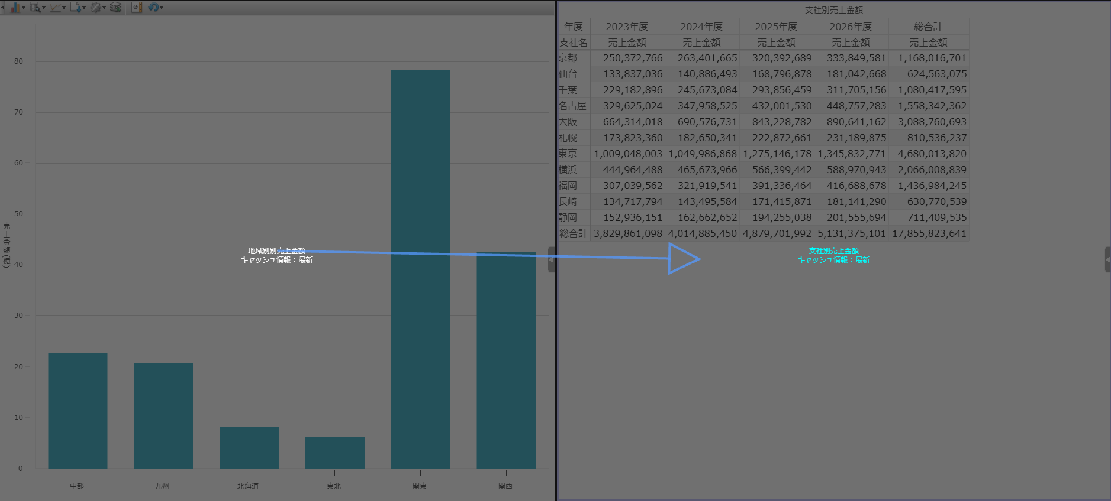1111x501 pixels.
Task: Click the right edge panel collapse handle
Action: (x=1107, y=259)
